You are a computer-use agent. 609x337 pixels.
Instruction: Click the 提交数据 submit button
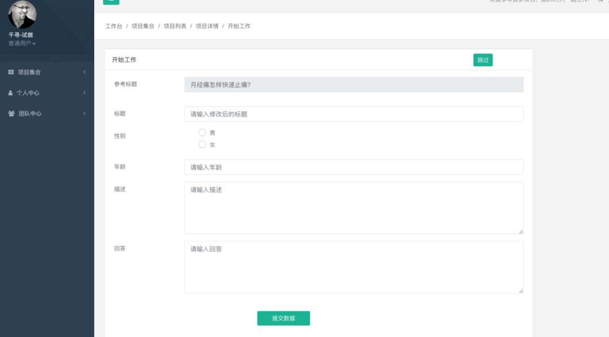(x=284, y=318)
